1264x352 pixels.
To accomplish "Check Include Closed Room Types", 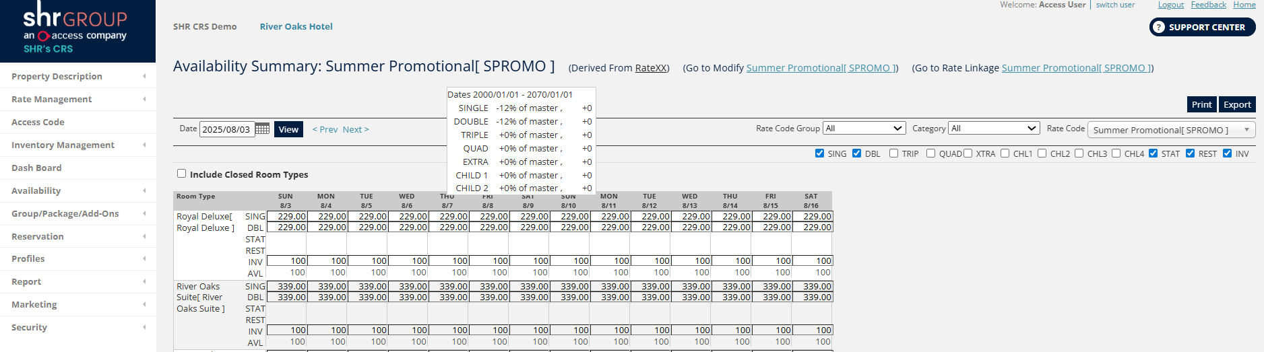I will [181, 174].
